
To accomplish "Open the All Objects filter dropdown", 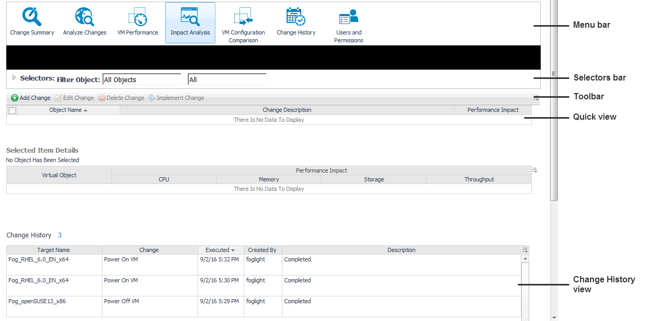I will click(142, 79).
